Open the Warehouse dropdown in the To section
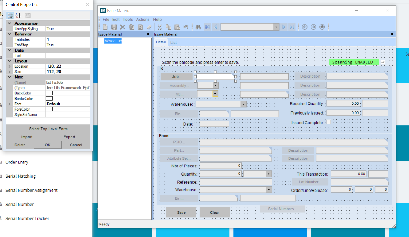Screen dimensions: 409x237 click(x=243, y=104)
